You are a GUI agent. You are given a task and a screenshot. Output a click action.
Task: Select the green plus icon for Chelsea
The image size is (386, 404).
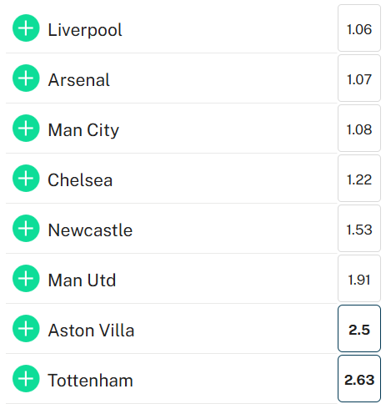pos(26,179)
